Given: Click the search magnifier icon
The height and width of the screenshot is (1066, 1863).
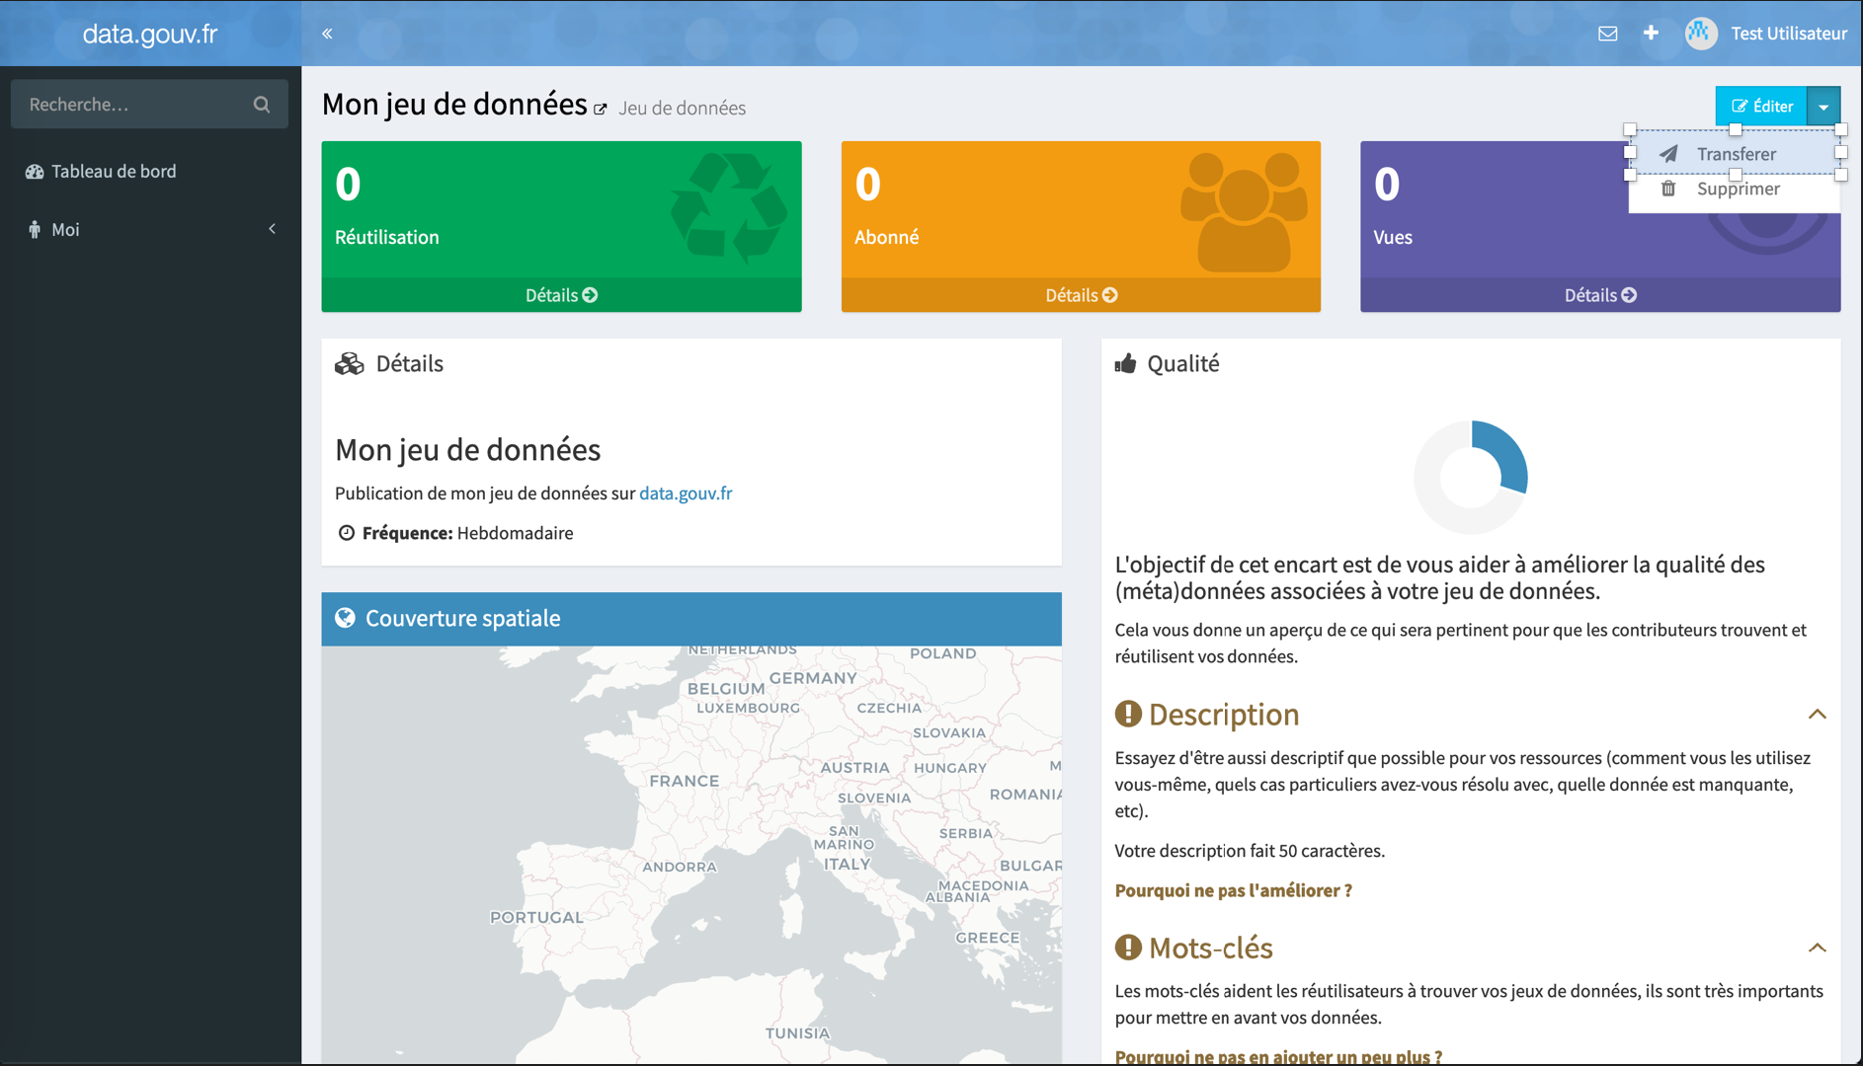Looking at the screenshot, I should point(262,104).
